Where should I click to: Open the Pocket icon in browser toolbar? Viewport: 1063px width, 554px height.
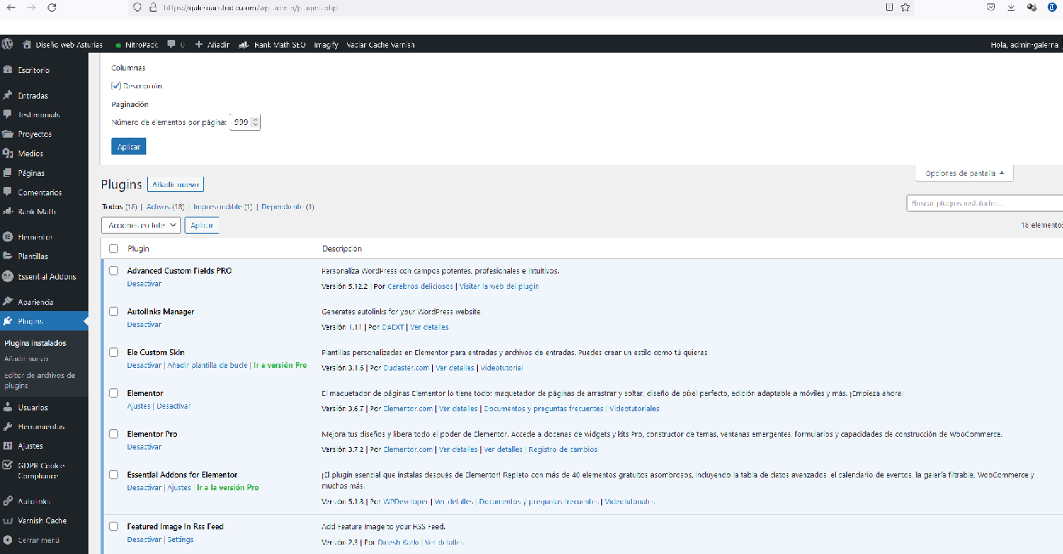(x=992, y=7)
